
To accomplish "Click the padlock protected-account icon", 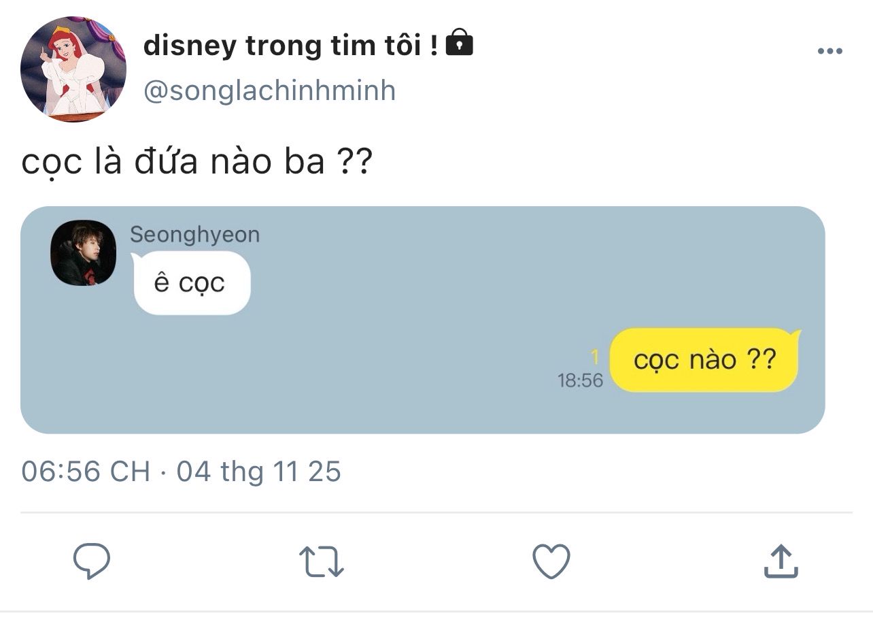I will 460,44.
